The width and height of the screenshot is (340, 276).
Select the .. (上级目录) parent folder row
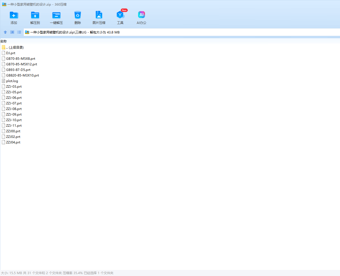pos(13,47)
